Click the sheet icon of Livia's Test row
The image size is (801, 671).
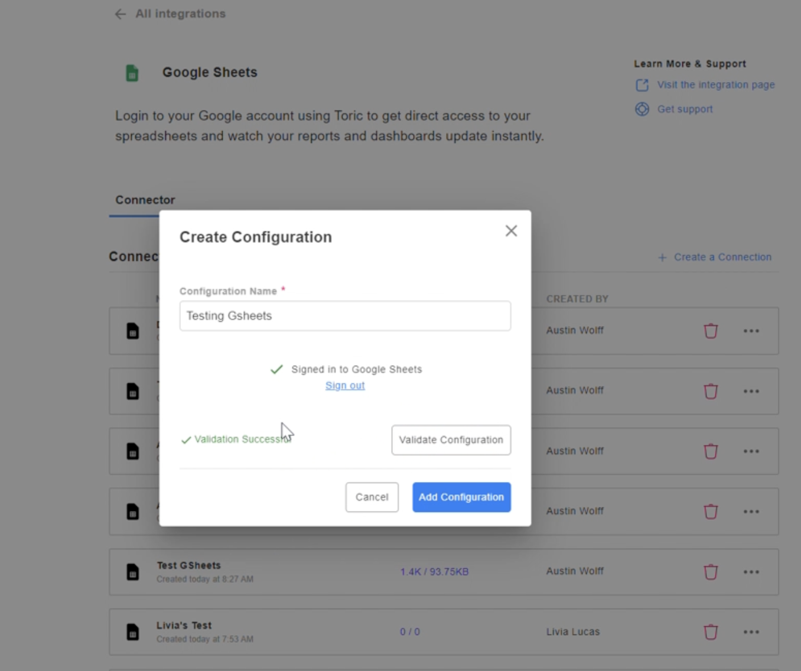(x=133, y=632)
